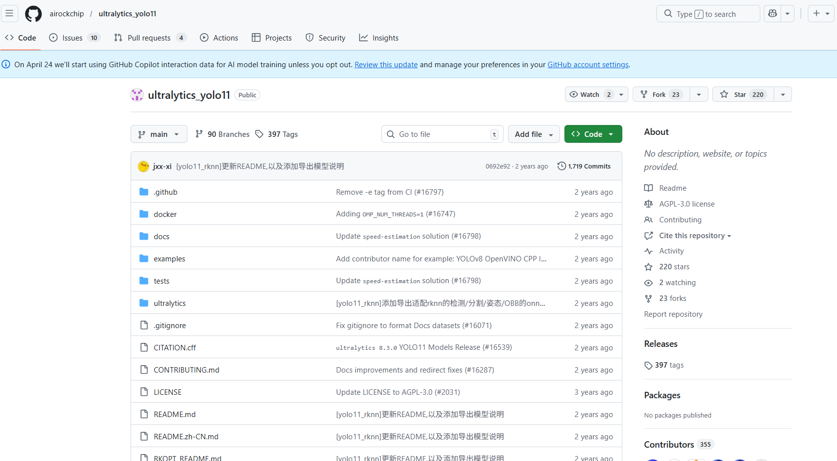Expand the Star lists dropdown arrow
The image size is (837, 461).
783,94
